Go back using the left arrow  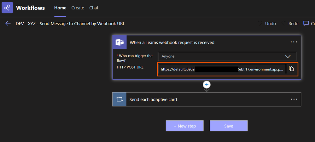pos(8,24)
